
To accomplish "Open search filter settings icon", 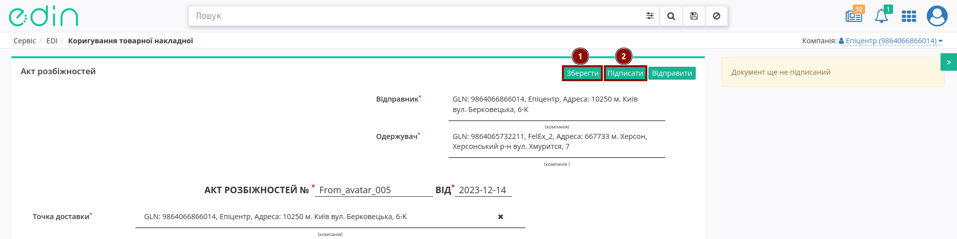I will click(x=650, y=16).
